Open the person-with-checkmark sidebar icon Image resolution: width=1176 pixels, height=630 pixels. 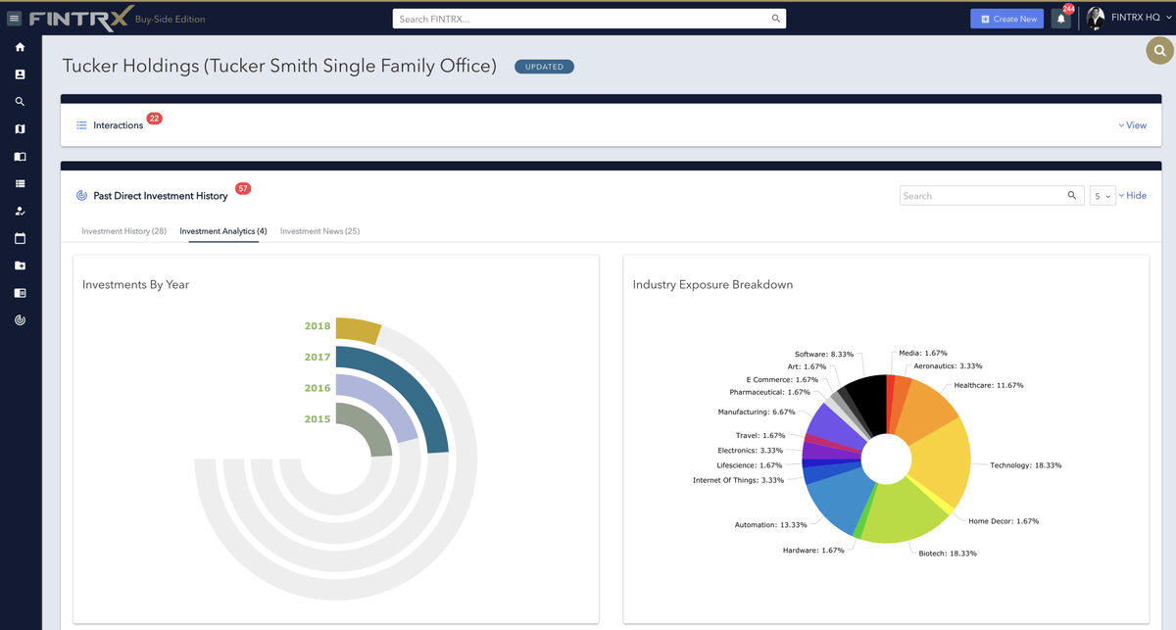pos(20,212)
